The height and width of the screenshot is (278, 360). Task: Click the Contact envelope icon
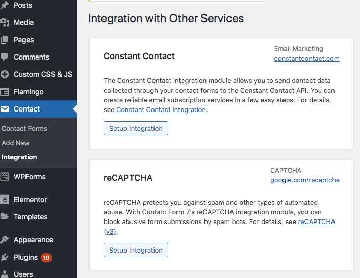pyautogui.click(x=5, y=109)
